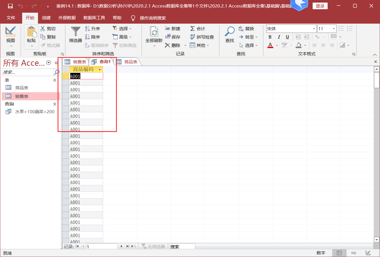The width and height of the screenshot is (380, 257).
Task: Switch to Datasheet view icon in status bar
Action: (x=339, y=253)
